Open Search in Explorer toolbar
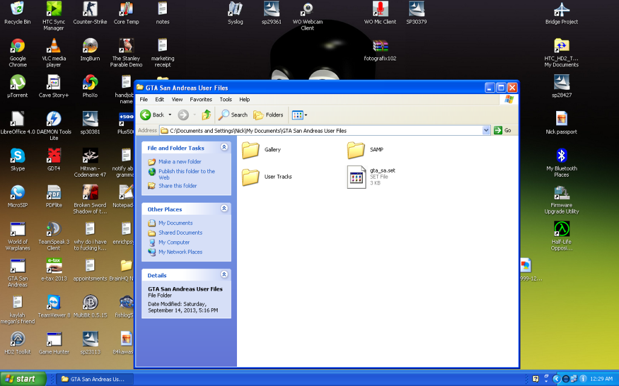This screenshot has width=619, height=386. pyautogui.click(x=233, y=115)
